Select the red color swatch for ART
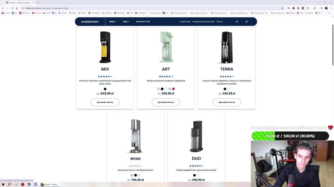This screenshot has width=334, height=187. pyautogui.click(x=173, y=89)
